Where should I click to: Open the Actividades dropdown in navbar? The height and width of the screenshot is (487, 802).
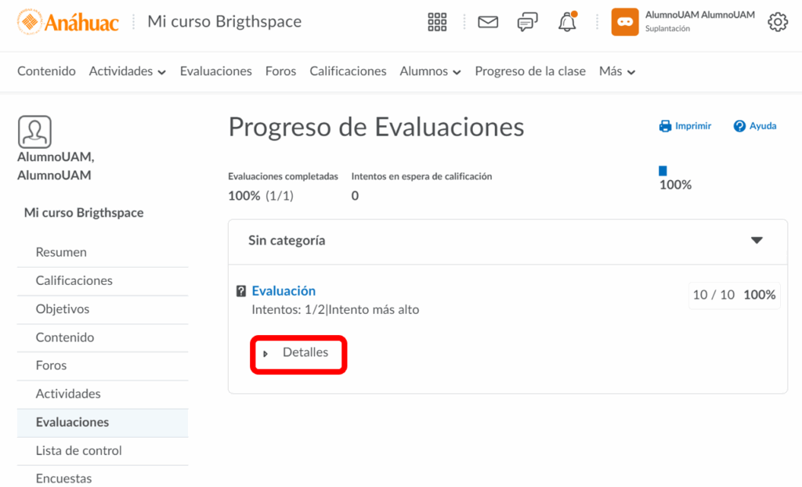point(128,71)
